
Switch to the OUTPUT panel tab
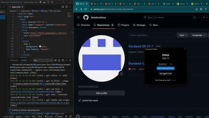point(24,60)
